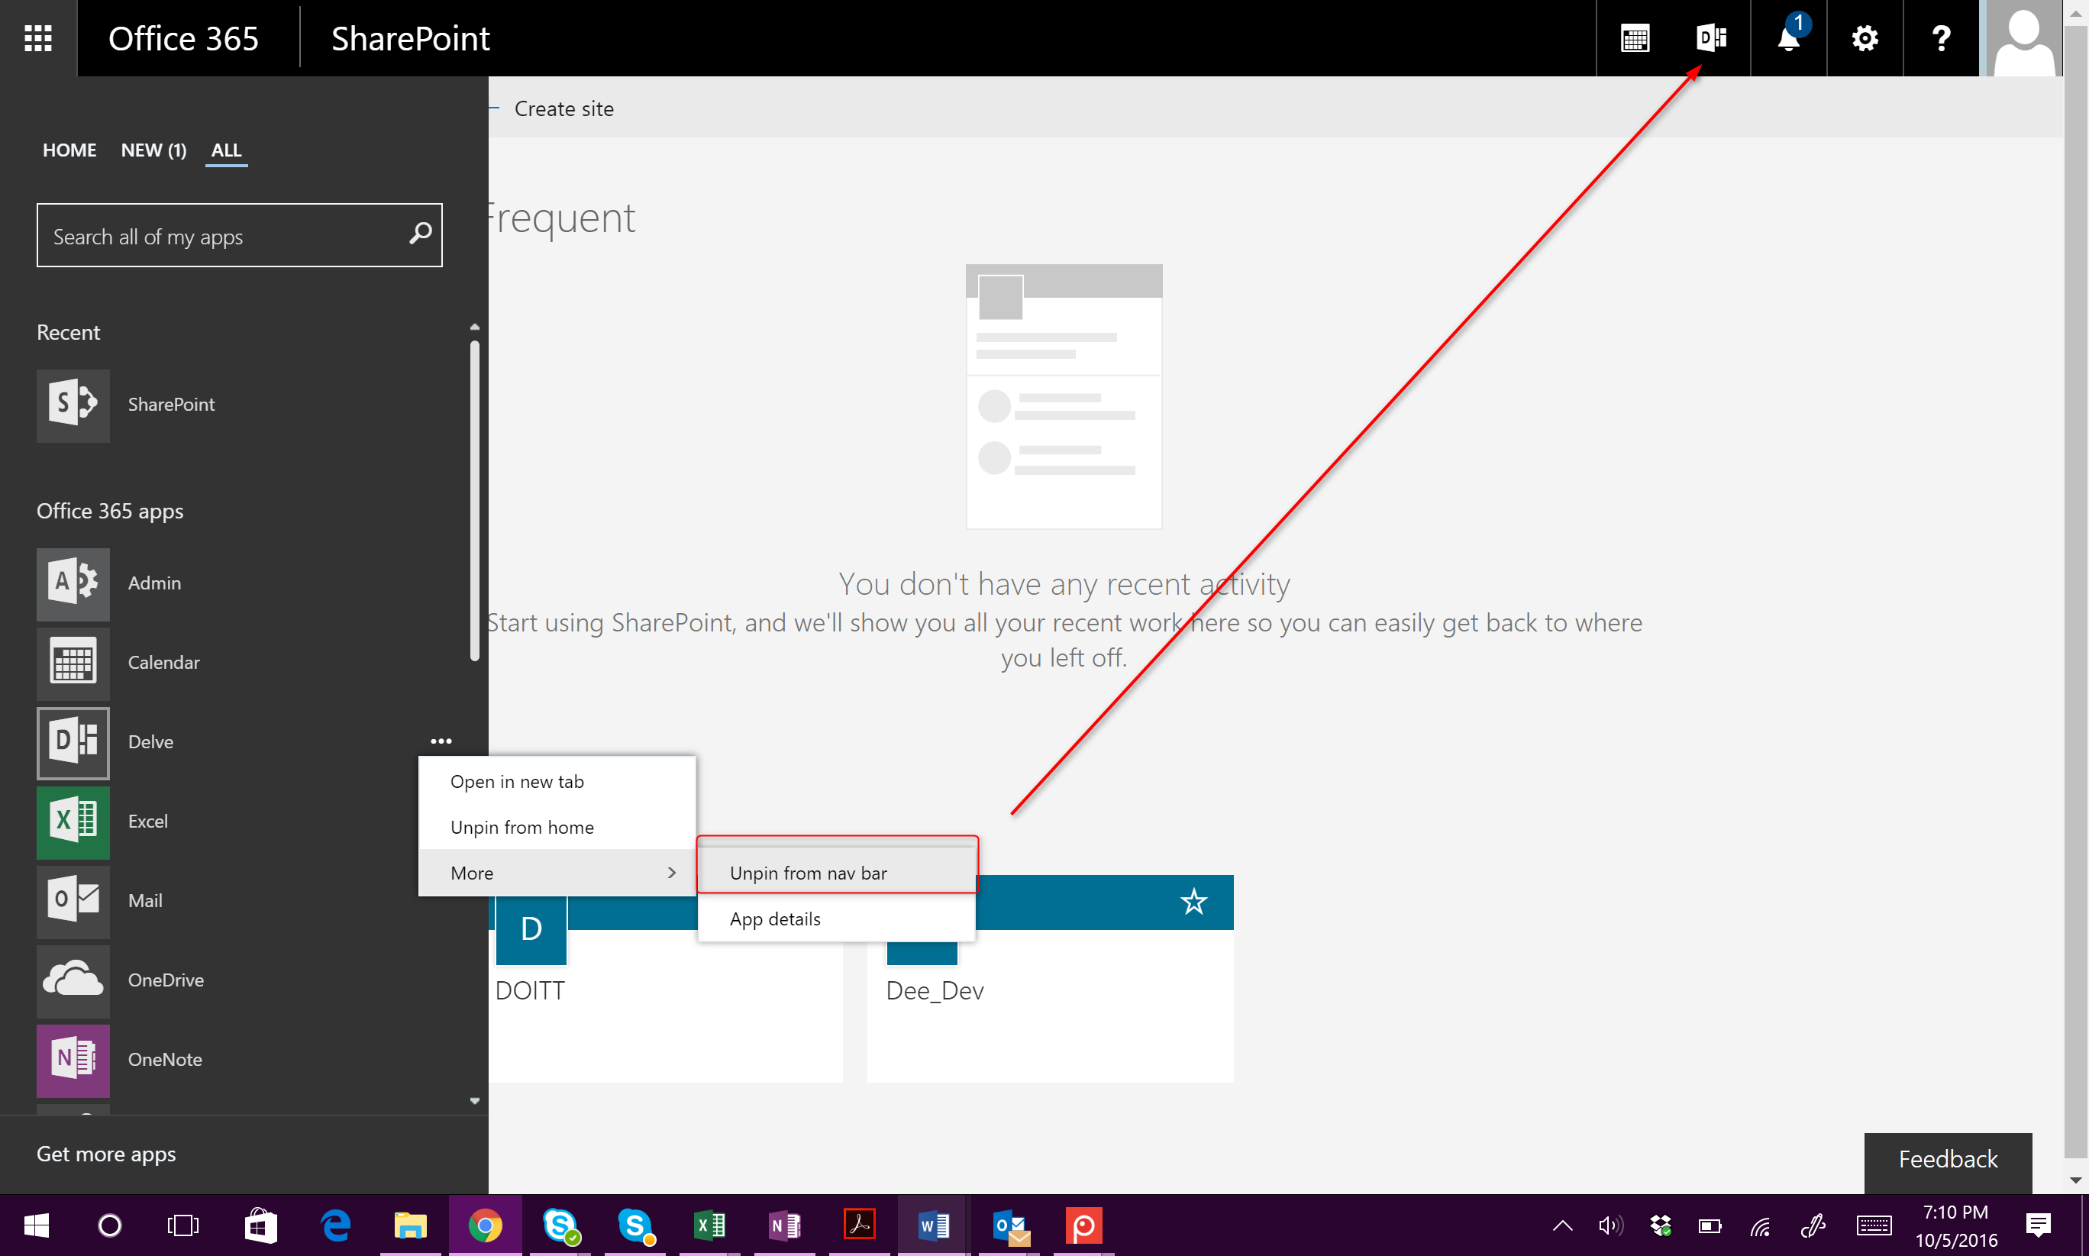Open the Office 365 app launcher waffle
Screen dimensions: 2089x1256
(x=38, y=38)
